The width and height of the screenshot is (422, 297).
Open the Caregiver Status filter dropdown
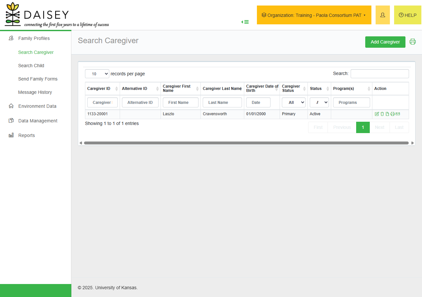(294, 103)
